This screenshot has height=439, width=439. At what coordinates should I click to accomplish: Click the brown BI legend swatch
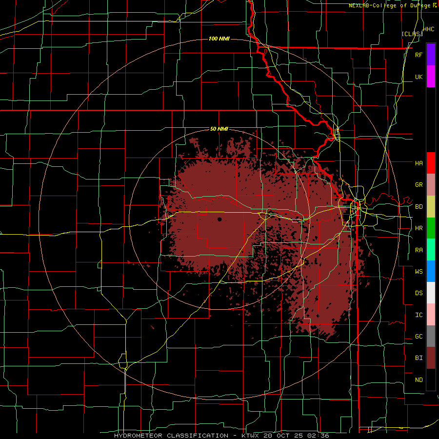[x=431, y=358]
